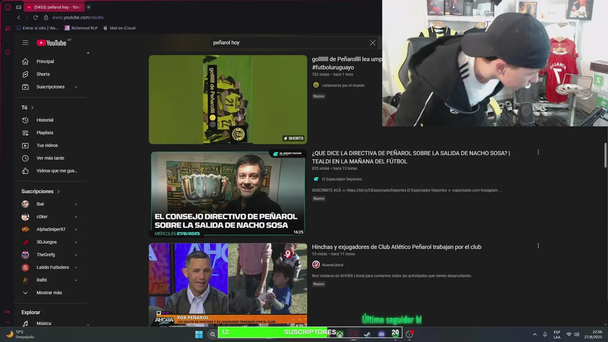This screenshot has width=608, height=342.
Task: Open 'carboneros por el mundo' channel
Action: (343, 85)
